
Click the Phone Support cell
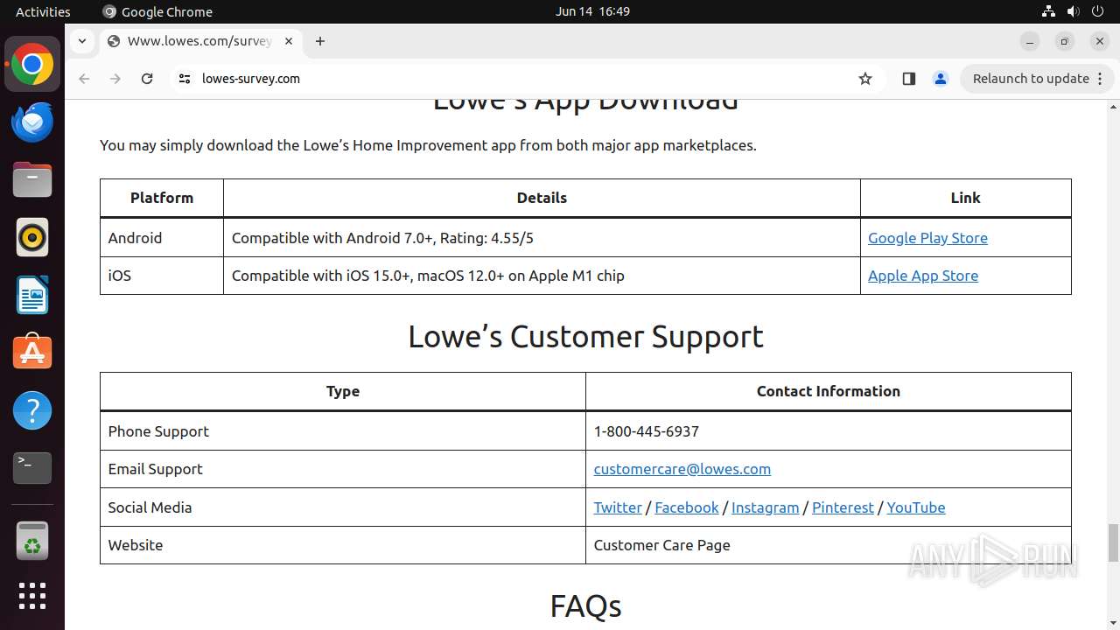click(x=343, y=431)
